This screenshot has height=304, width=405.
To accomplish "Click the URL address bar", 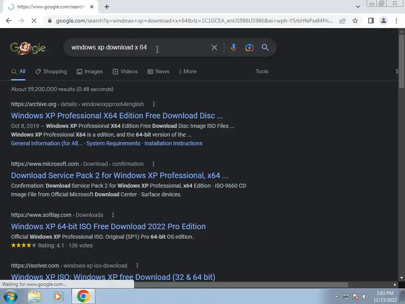I will tap(194, 21).
